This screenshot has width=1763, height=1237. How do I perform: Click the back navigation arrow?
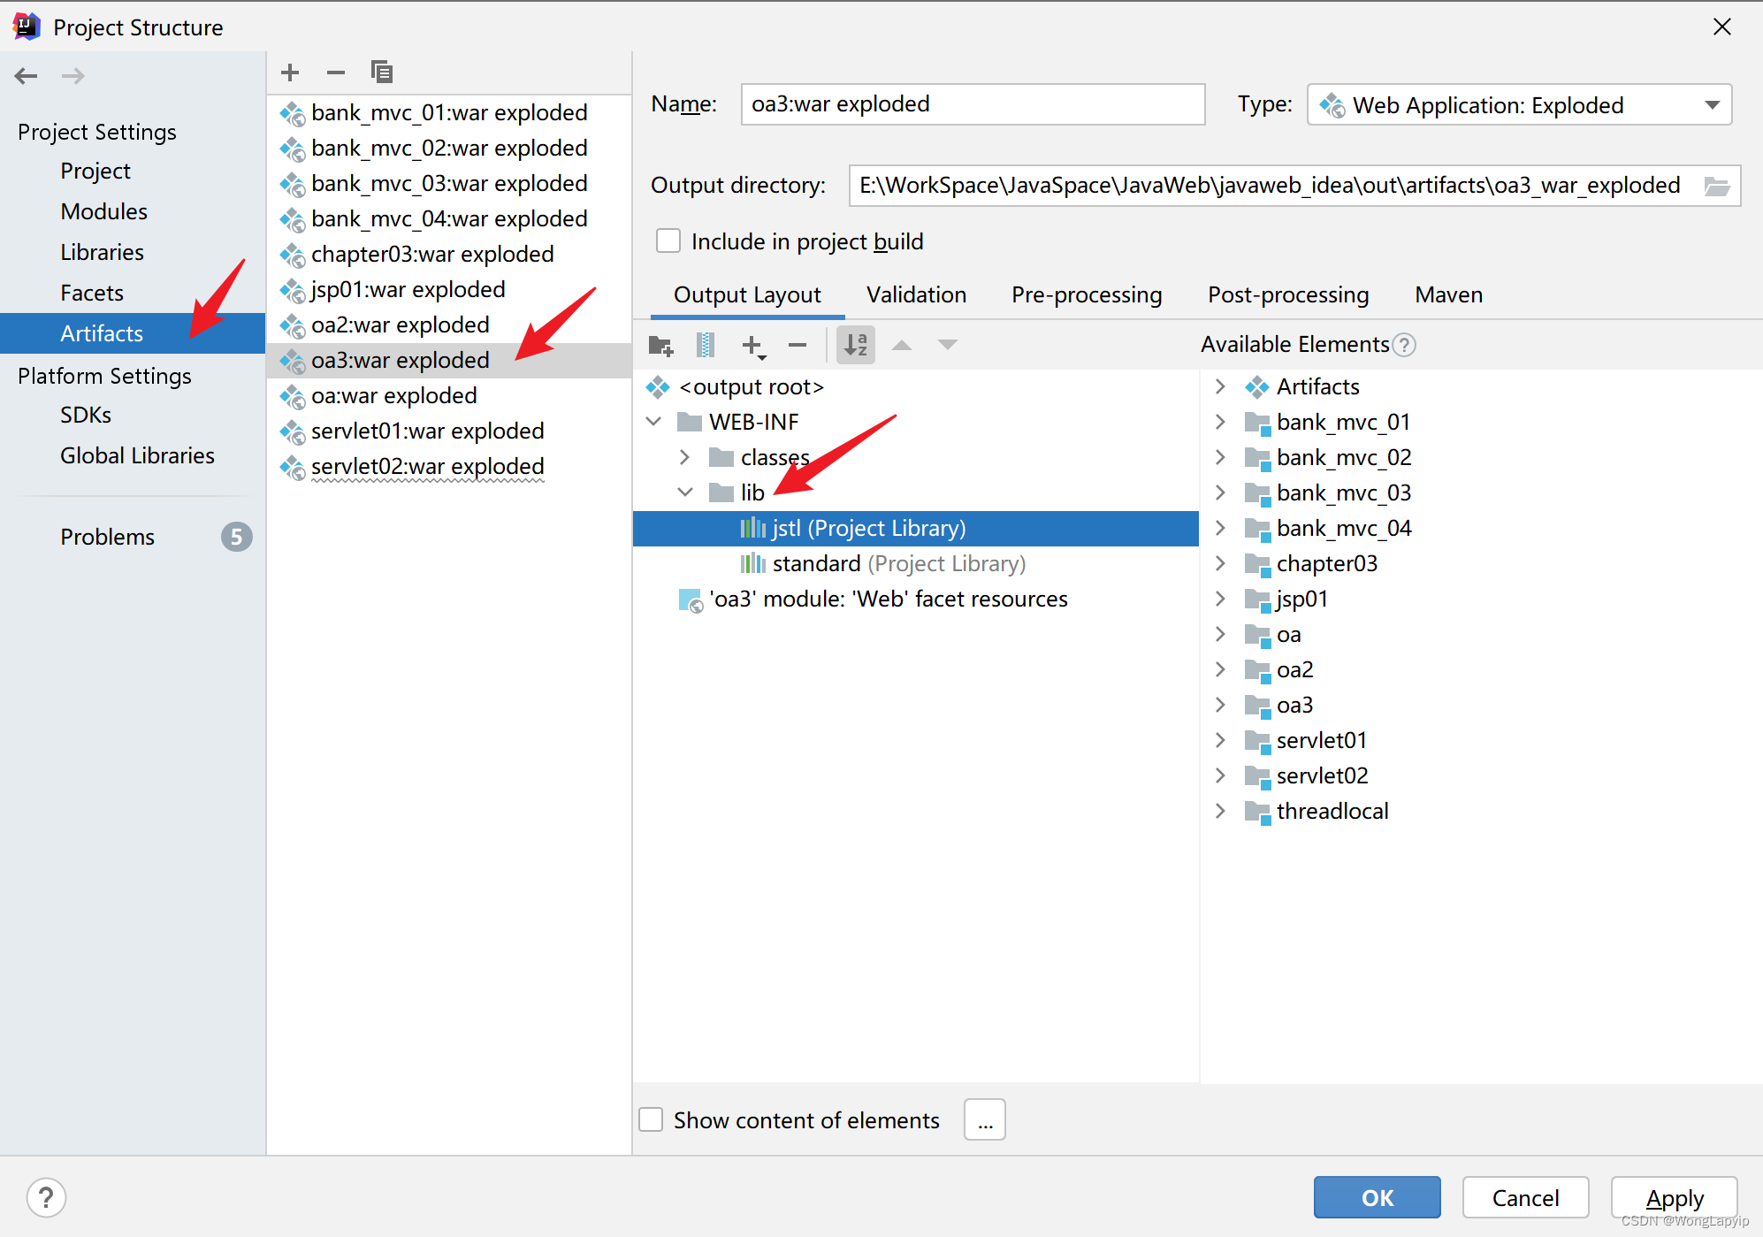point(27,76)
